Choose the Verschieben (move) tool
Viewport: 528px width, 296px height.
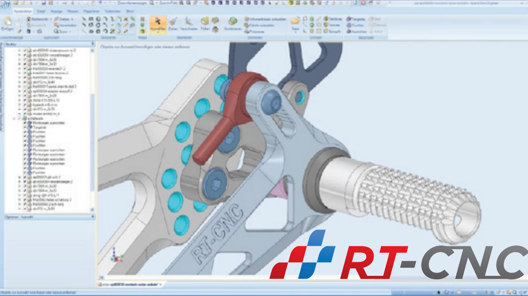[x=189, y=23]
